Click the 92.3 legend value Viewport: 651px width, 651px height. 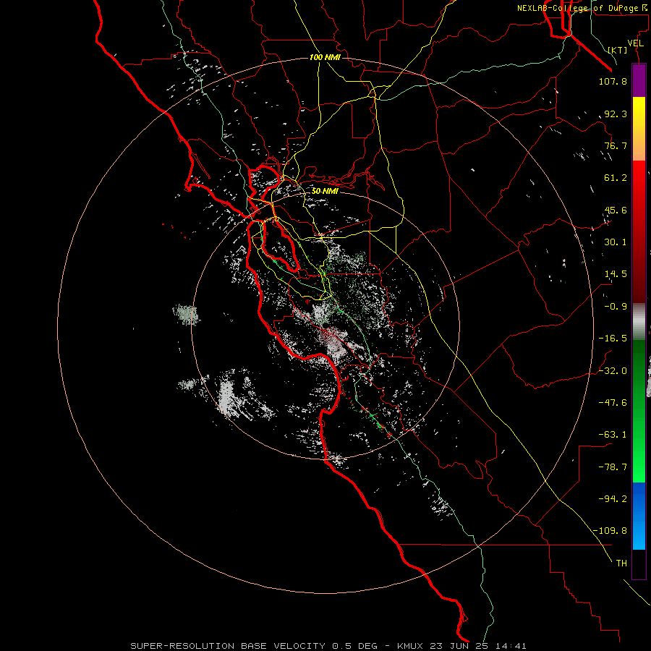click(x=616, y=114)
